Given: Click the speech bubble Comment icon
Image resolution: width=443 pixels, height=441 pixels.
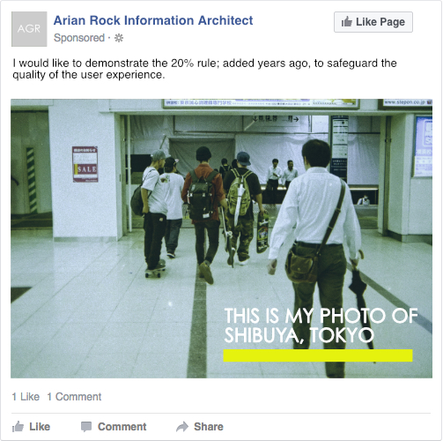Looking at the screenshot, I should [86, 427].
